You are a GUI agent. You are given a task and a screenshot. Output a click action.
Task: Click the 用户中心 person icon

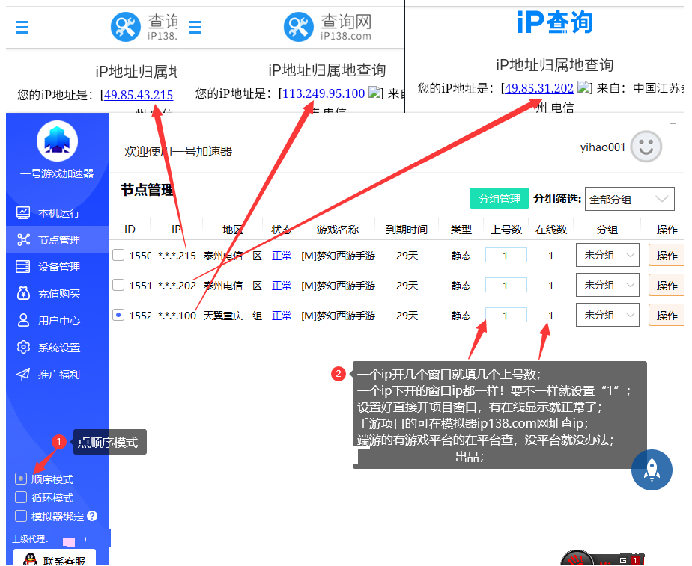(x=23, y=320)
